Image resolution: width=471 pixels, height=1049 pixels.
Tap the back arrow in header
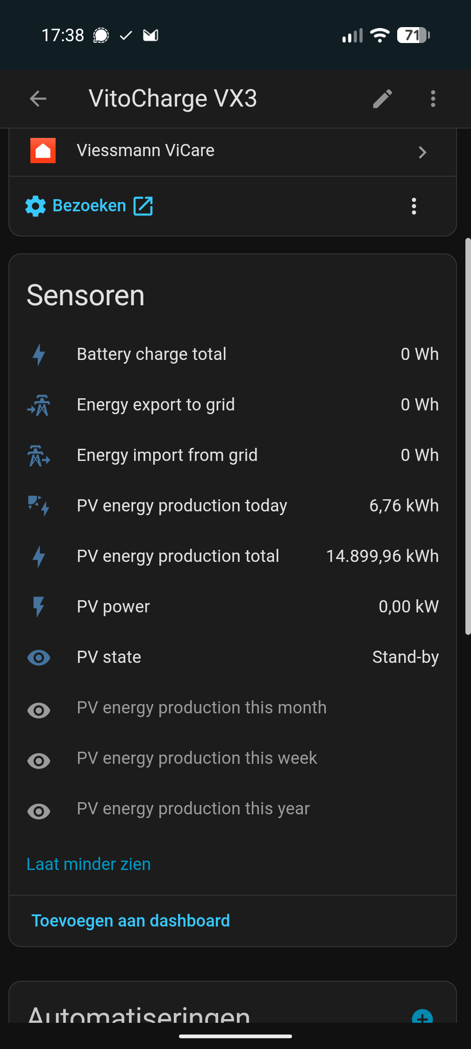38,99
